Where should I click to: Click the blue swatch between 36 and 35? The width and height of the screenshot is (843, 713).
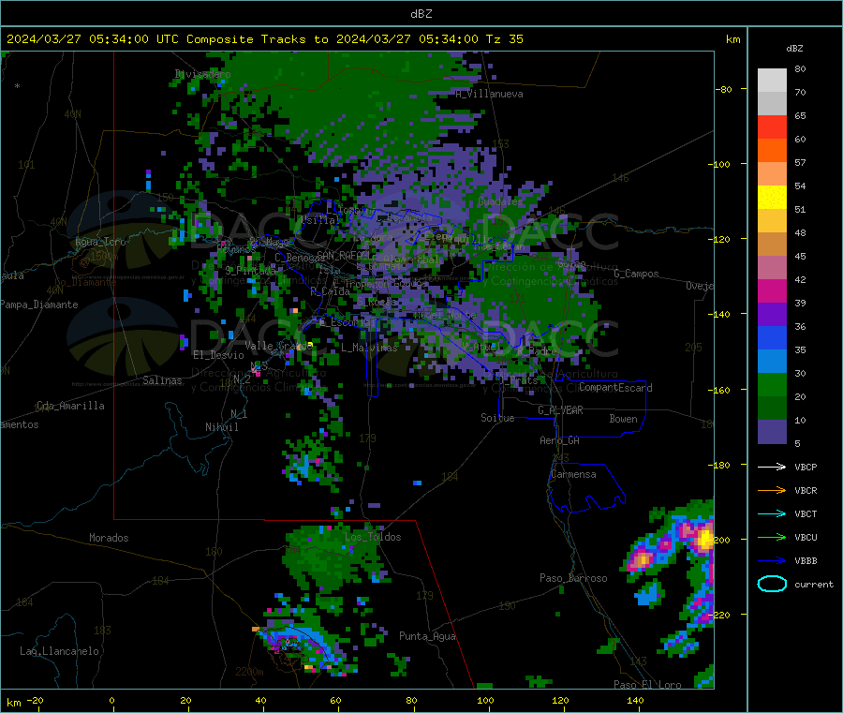772,337
